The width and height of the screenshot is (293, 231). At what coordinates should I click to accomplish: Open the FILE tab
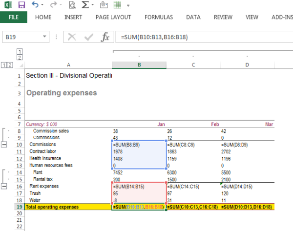pyautogui.click(x=14, y=17)
